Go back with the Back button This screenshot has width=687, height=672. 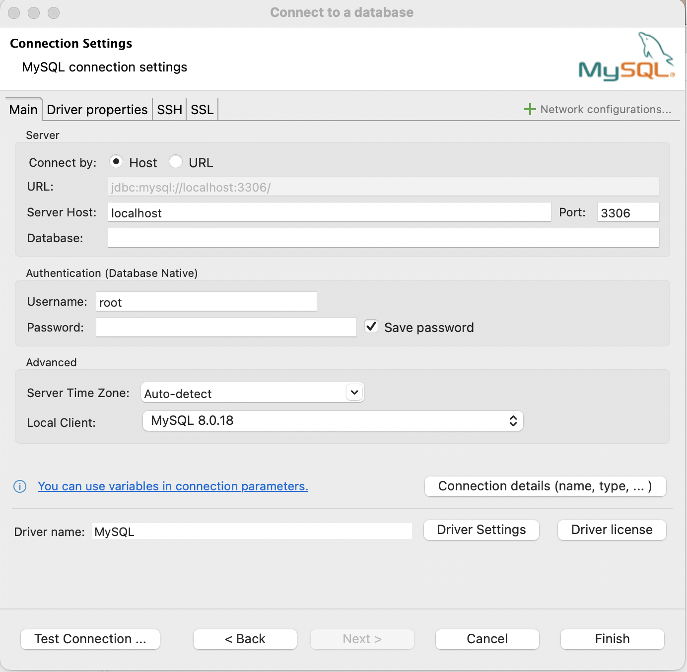(x=245, y=639)
